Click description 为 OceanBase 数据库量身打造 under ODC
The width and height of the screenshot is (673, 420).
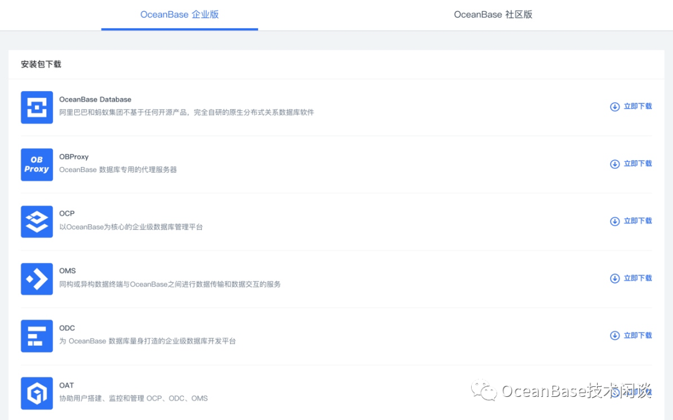(x=148, y=341)
